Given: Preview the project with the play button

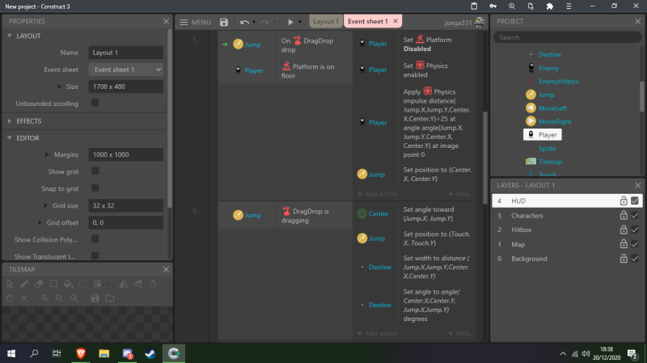Looking at the screenshot, I should point(290,22).
